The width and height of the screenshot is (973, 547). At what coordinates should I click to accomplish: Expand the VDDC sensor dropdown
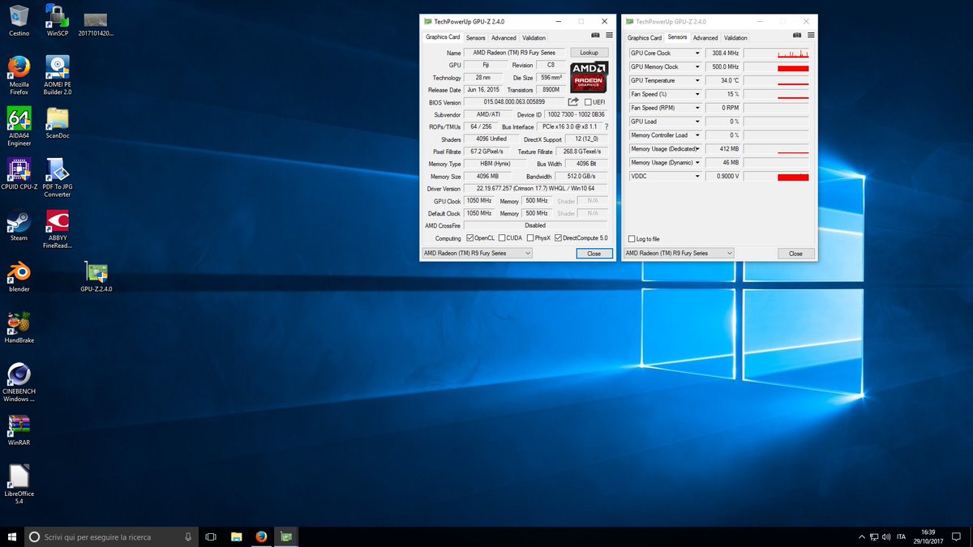pos(697,176)
